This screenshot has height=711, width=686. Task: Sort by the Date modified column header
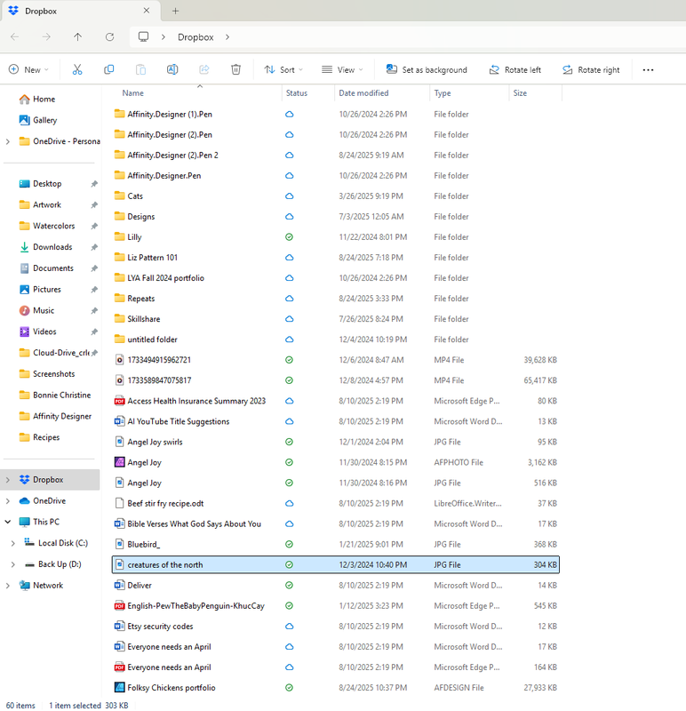pos(363,93)
